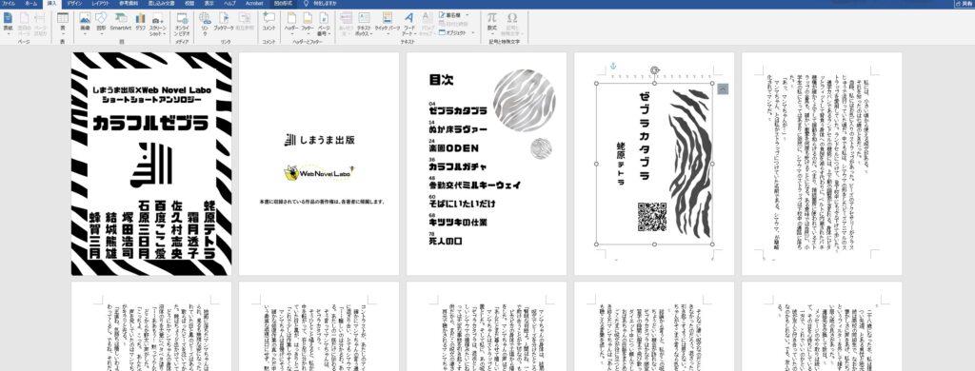Screen dimensions: 975x371
Task: Open the equation (数式) dropdown
Action: coord(492,23)
